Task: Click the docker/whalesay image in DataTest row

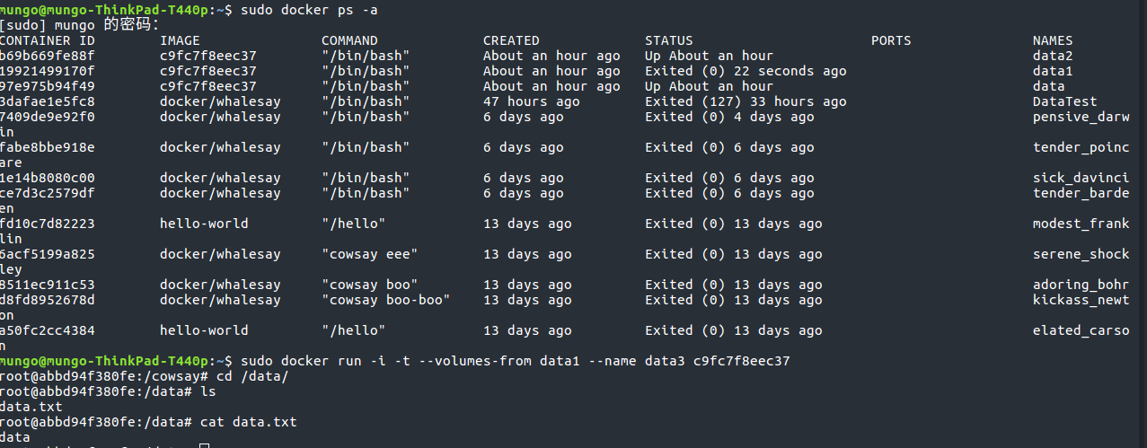Action: tap(220, 101)
